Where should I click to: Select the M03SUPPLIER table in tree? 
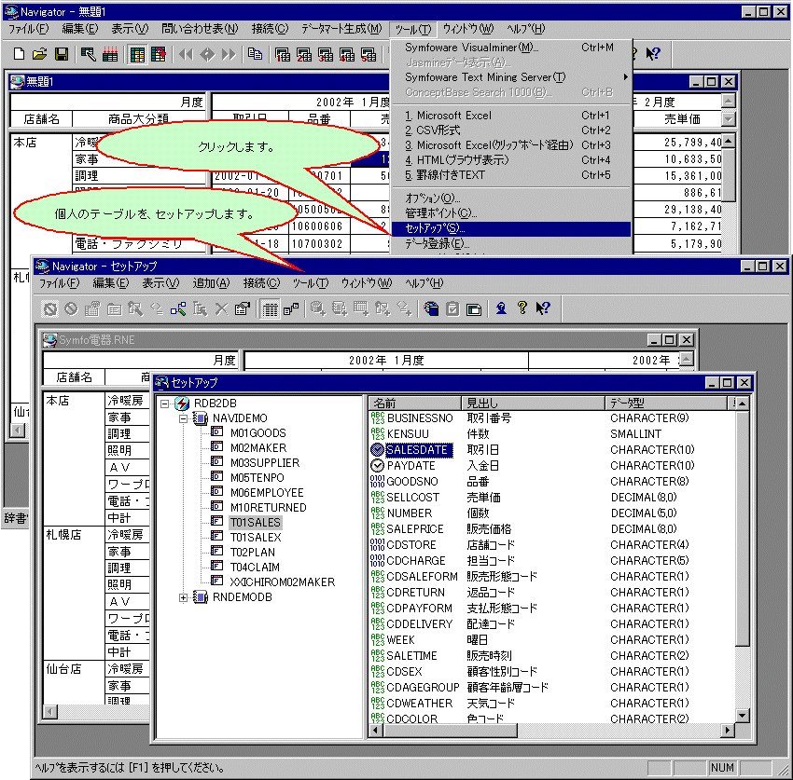[264, 463]
